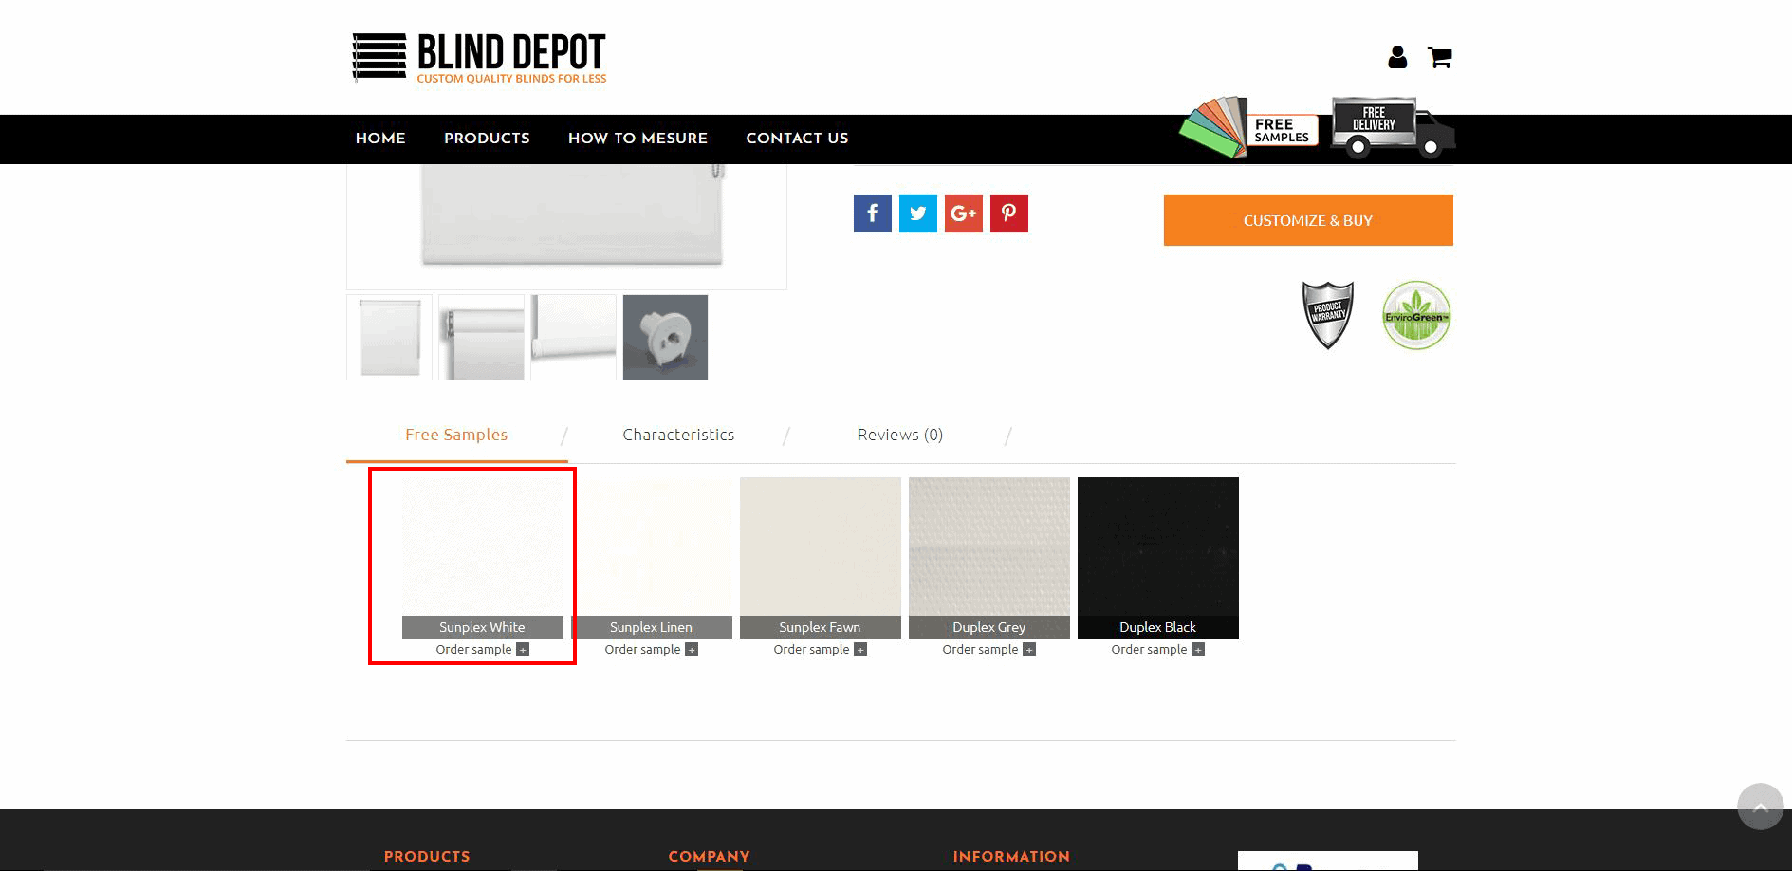Open the Reviews (0) tab
The image size is (1792, 871).
[x=899, y=435]
